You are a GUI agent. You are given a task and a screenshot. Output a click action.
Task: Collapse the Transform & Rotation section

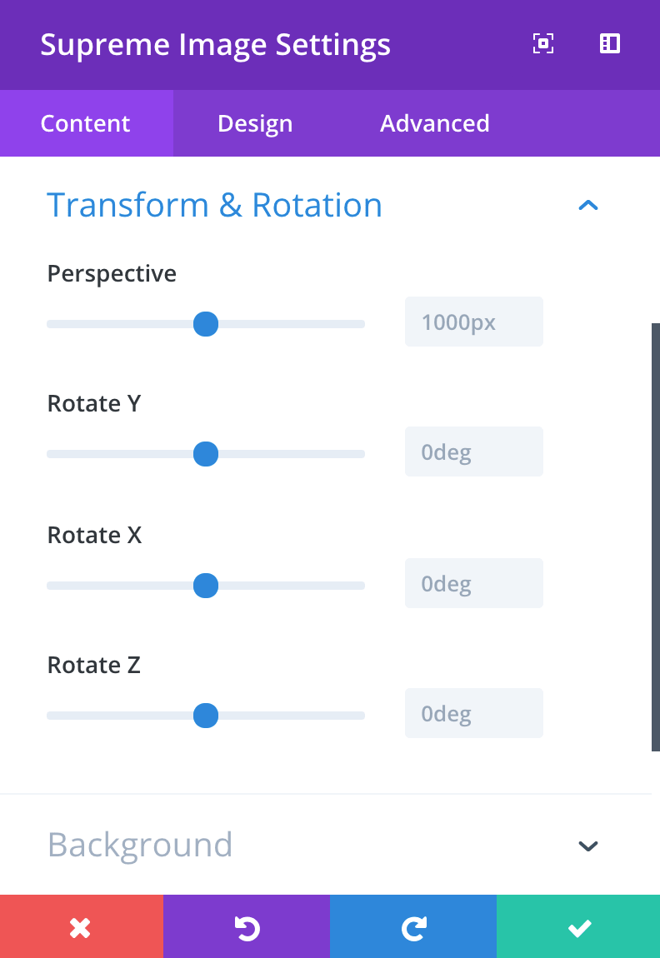point(588,205)
